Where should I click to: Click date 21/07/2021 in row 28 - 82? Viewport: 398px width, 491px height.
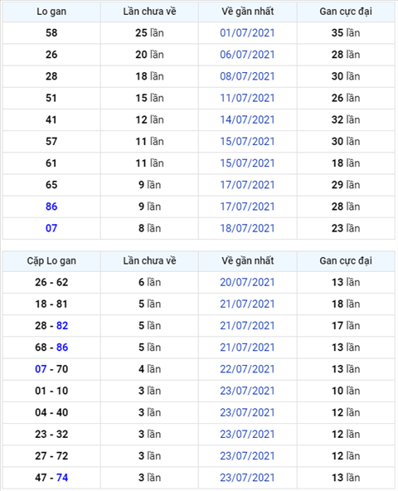point(247,326)
